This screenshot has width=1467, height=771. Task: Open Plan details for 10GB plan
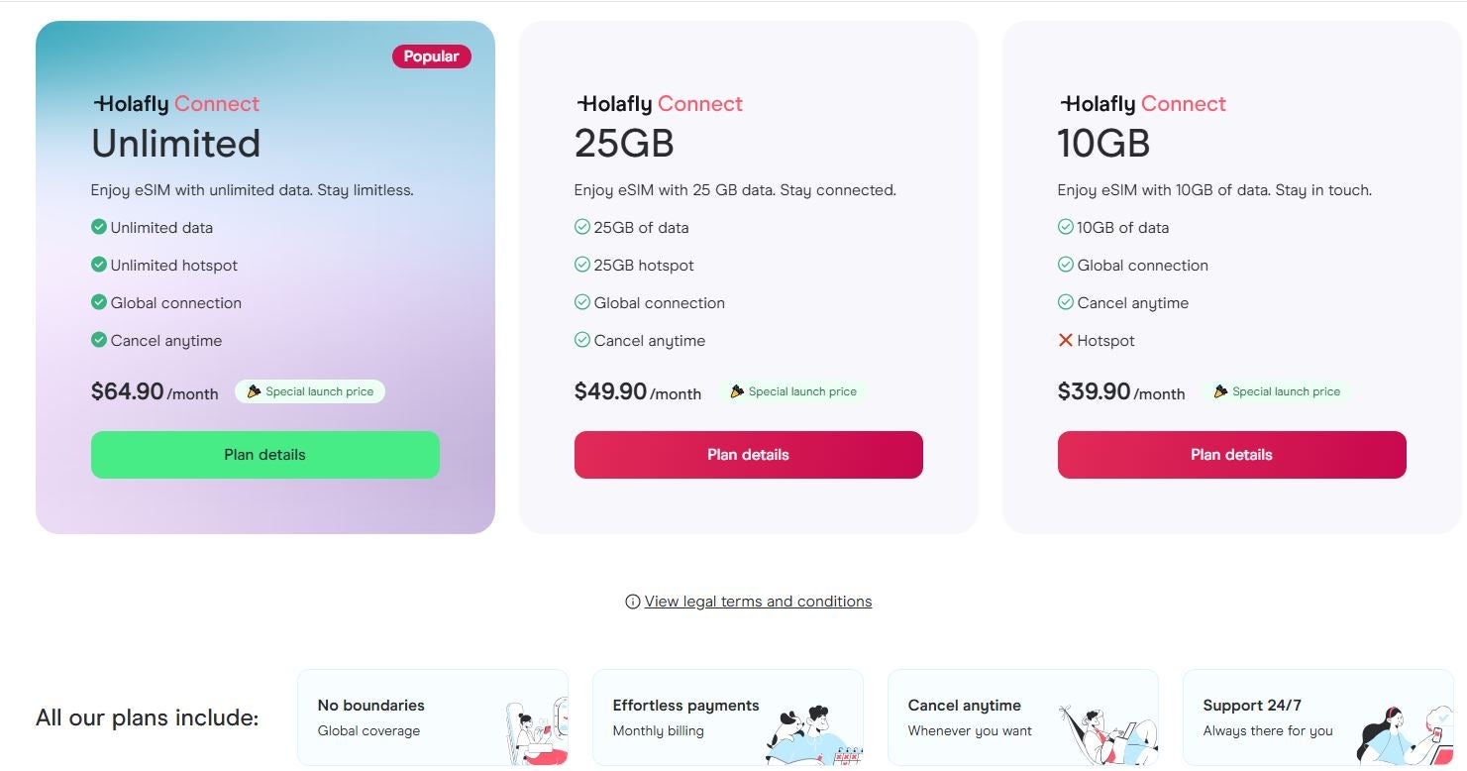click(1231, 455)
